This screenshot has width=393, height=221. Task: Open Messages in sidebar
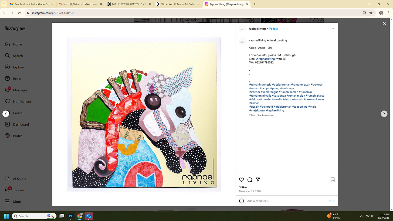(x=16, y=90)
